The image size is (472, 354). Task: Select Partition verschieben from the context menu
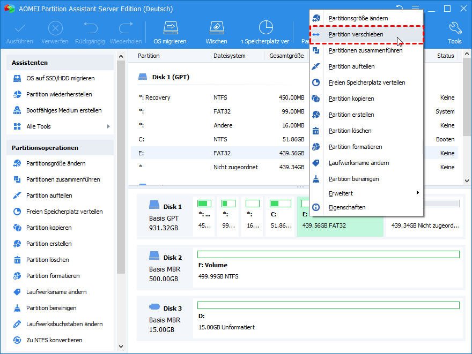coord(366,35)
